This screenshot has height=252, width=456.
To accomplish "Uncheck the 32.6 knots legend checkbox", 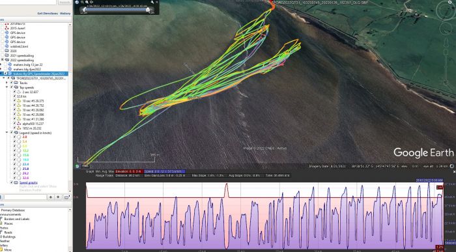I will [x=14, y=178].
